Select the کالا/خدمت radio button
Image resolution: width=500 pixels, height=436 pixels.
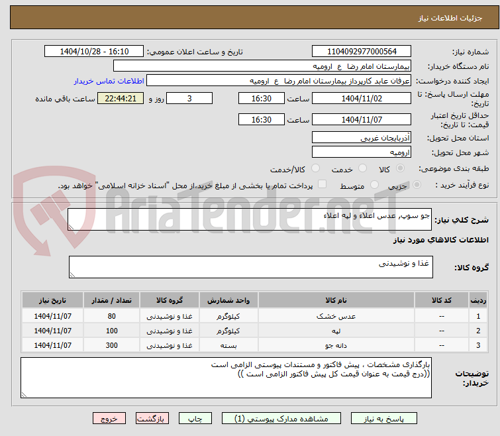[x=315, y=168]
